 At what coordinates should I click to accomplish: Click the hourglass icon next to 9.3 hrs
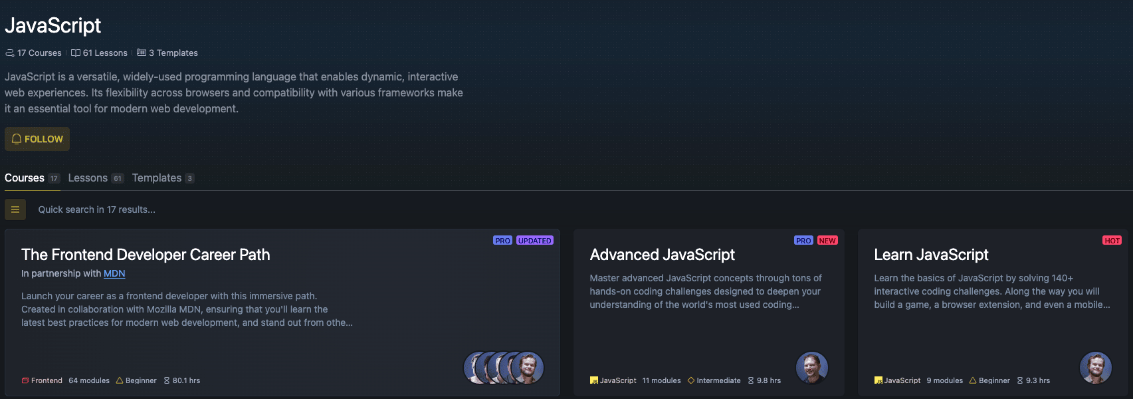coord(1020,380)
